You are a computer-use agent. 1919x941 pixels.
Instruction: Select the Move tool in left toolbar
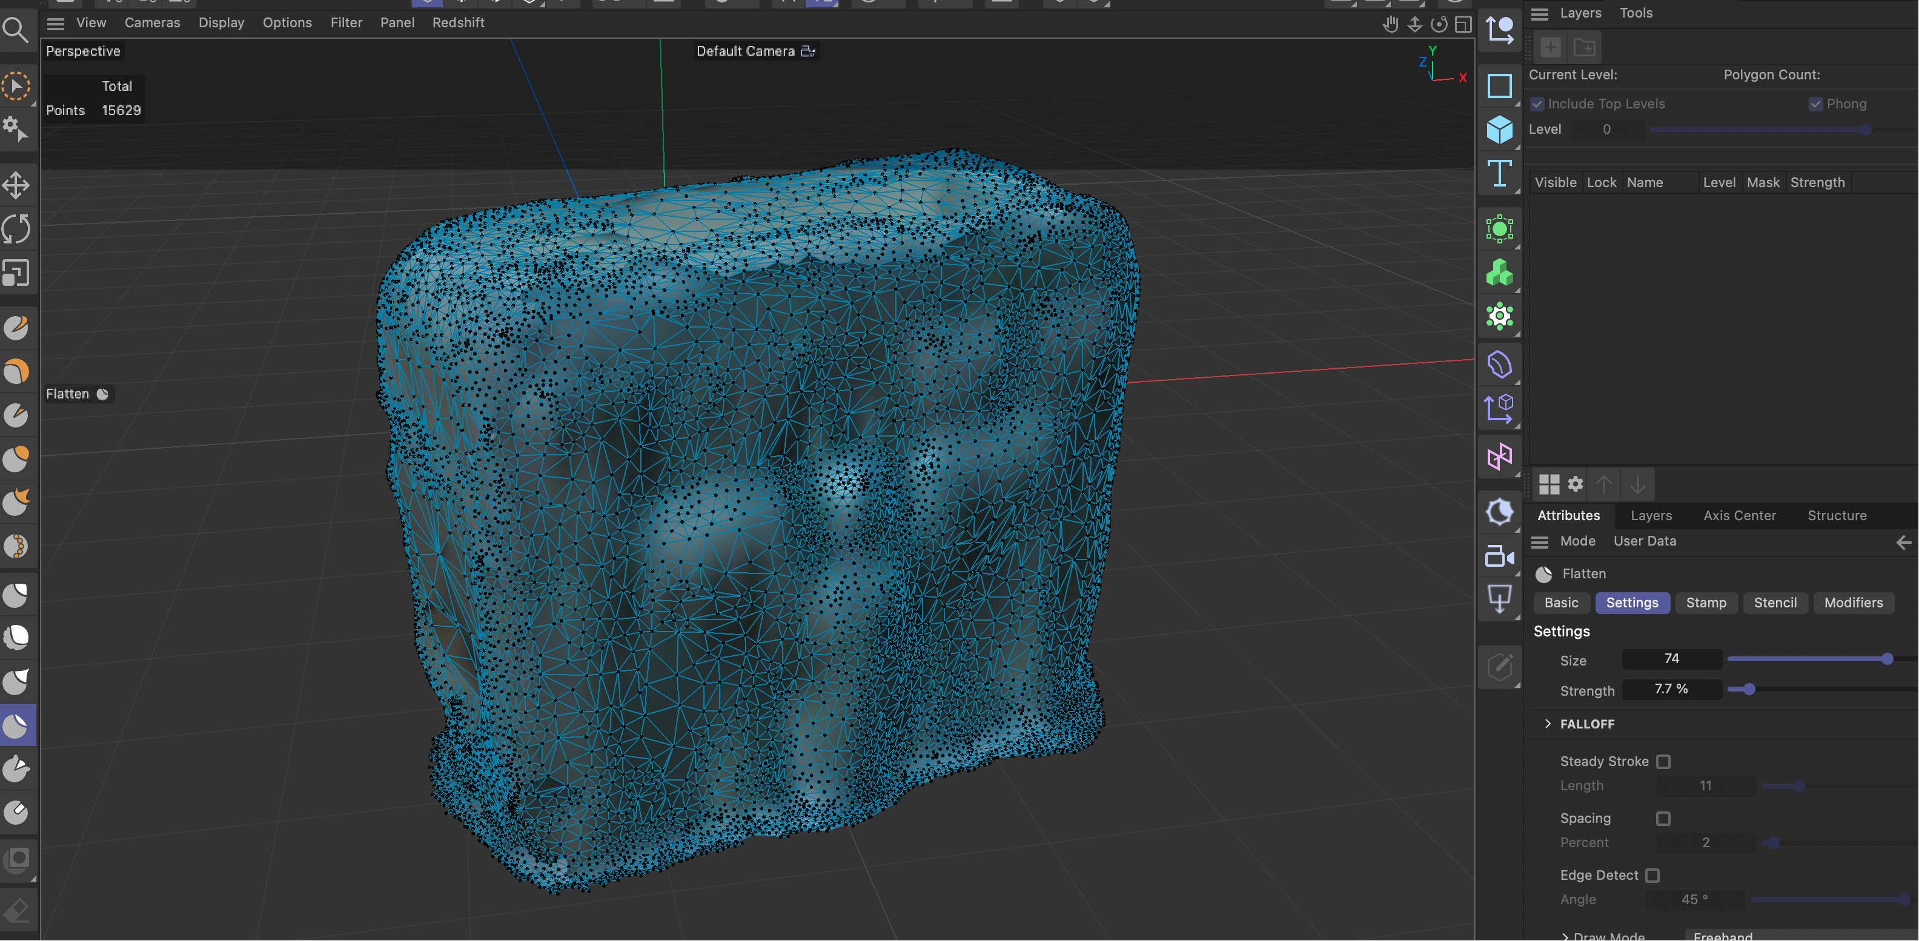[16, 185]
